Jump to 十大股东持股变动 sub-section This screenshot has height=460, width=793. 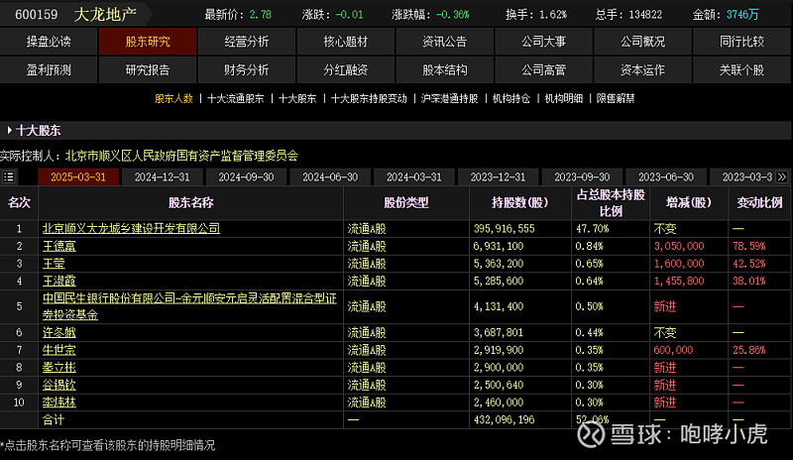point(369,99)
